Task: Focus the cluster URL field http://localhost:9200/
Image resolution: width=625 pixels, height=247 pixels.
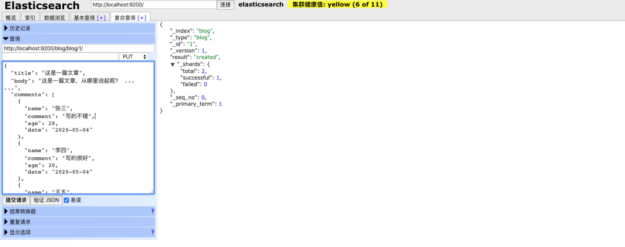Action: click(x=153, y=5)
